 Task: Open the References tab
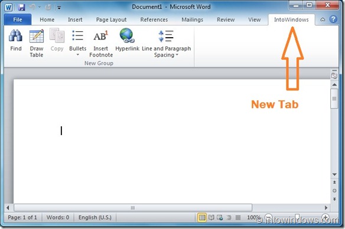(x=154, y=20)
